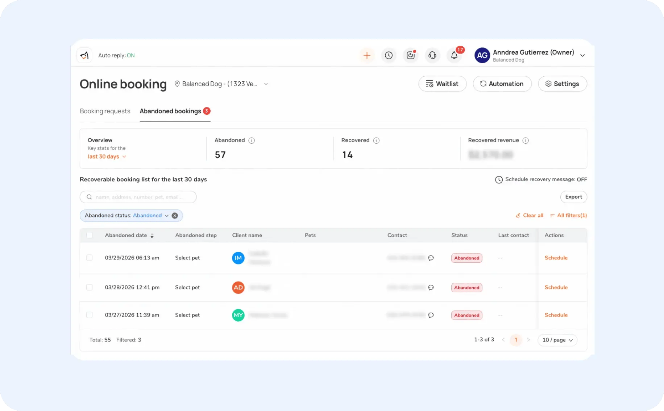View the Abandoned stat info tooltip icon
The width and height of the screenshot is (664, 411).
coord(252,140)
